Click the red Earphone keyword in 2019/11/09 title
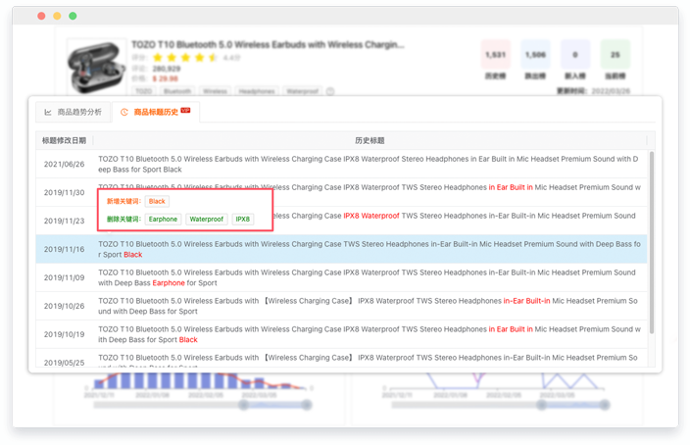Viewport: 690px width, 445px height. pos(169,283)
